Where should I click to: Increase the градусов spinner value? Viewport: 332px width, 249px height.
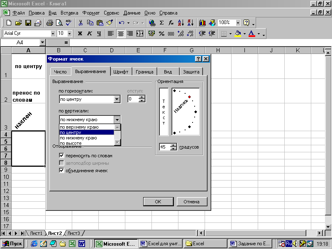coord(173,145)
